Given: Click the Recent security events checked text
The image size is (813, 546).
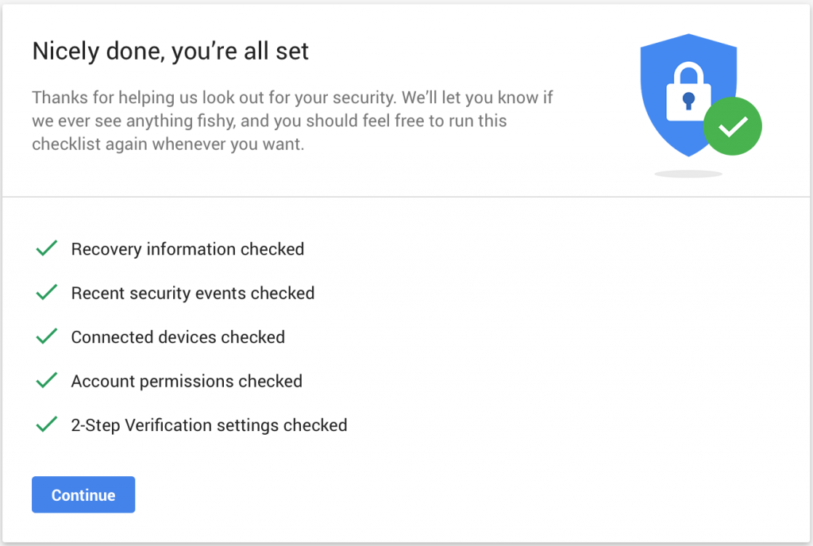Looking at the screenshot, I should [x=192, y=293].
